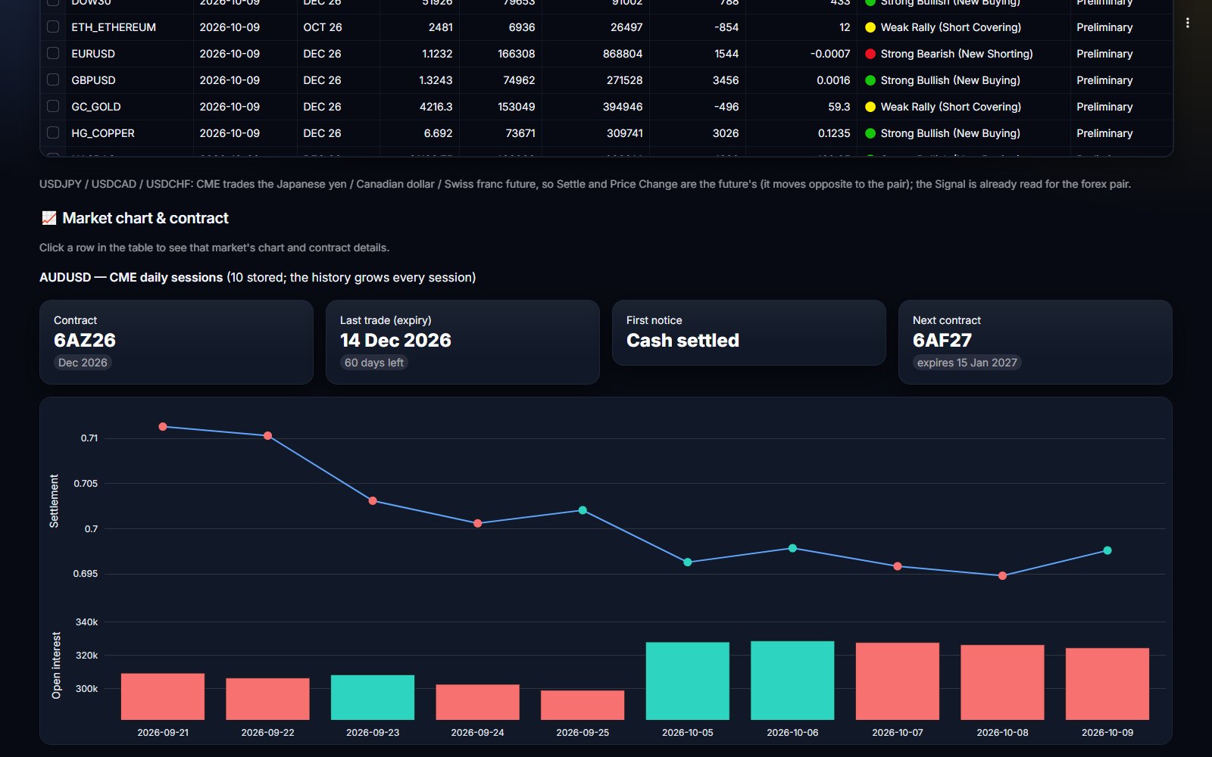Screen dimensions: 1212x757
Task: Tick the ETH_ETHEREUM row checkbox
Action: [53, 26]
